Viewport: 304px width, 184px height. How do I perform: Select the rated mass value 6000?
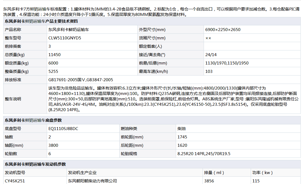[53, 63]
